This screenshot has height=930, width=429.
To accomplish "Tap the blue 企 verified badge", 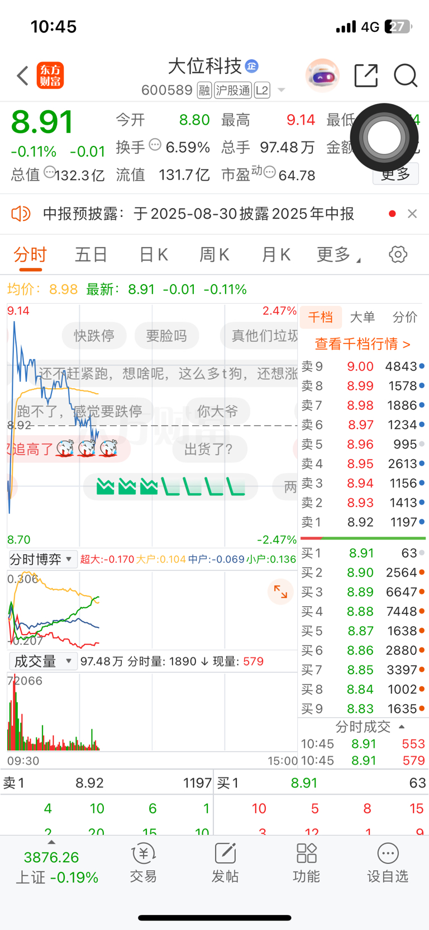I will click(x=252, y=66).
